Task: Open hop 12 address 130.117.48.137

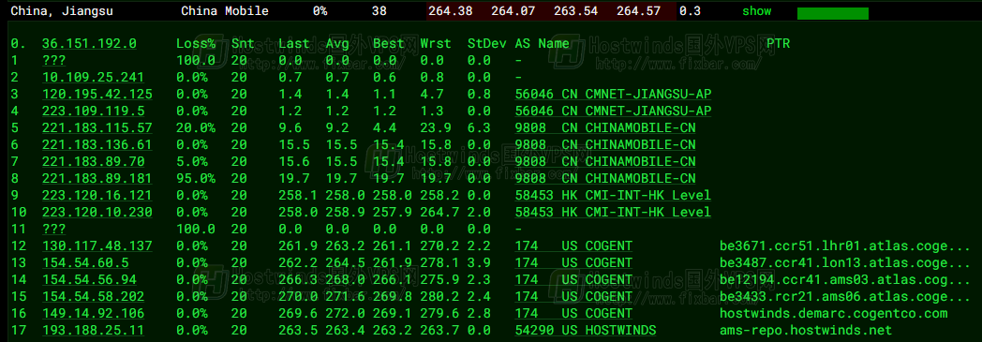Action: coord(97,245)
